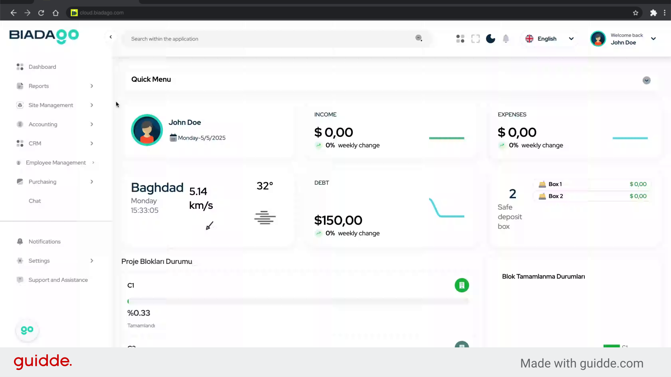This screenshot has height=377, width=671.
Task: Click the search icon in search bar
Action: point(419,38)
